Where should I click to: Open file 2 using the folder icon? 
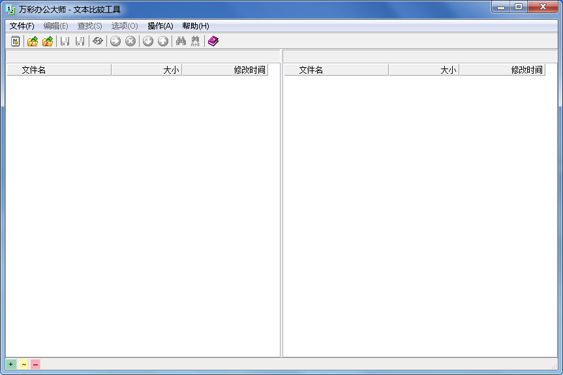pyautogui.click(x=48, y=41)
